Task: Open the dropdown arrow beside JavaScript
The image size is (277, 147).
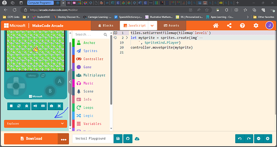Action: (x=152, y=26)
